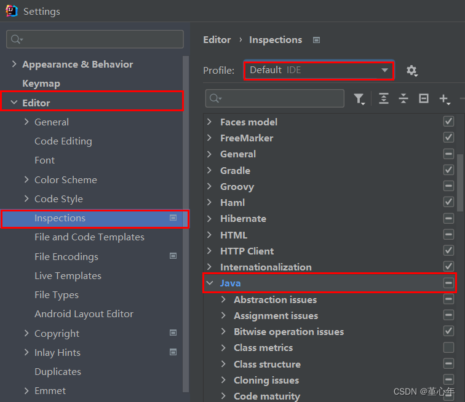Toggle the Haml inspections checkbox

click(448, 202)
